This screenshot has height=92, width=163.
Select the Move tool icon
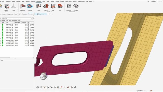point(13,6)
